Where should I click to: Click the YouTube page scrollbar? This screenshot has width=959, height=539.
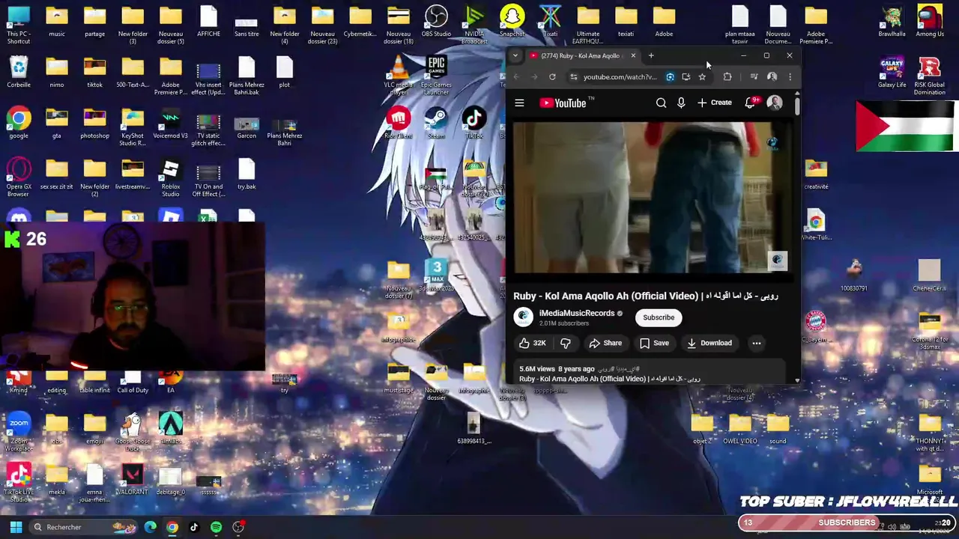(797, 105)
